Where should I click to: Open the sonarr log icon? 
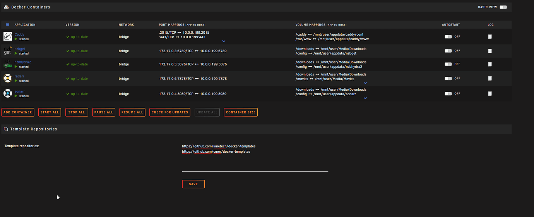pos(490,93)
